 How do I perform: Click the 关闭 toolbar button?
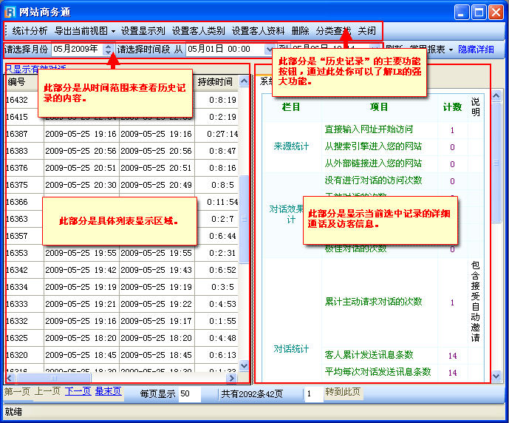(366, 31)
